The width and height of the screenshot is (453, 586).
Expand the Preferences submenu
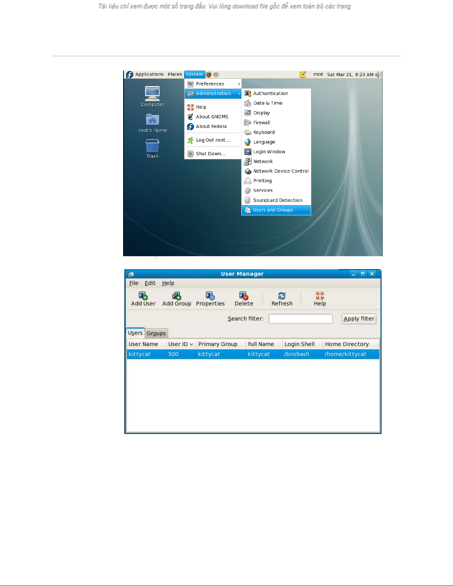(213, 84)
